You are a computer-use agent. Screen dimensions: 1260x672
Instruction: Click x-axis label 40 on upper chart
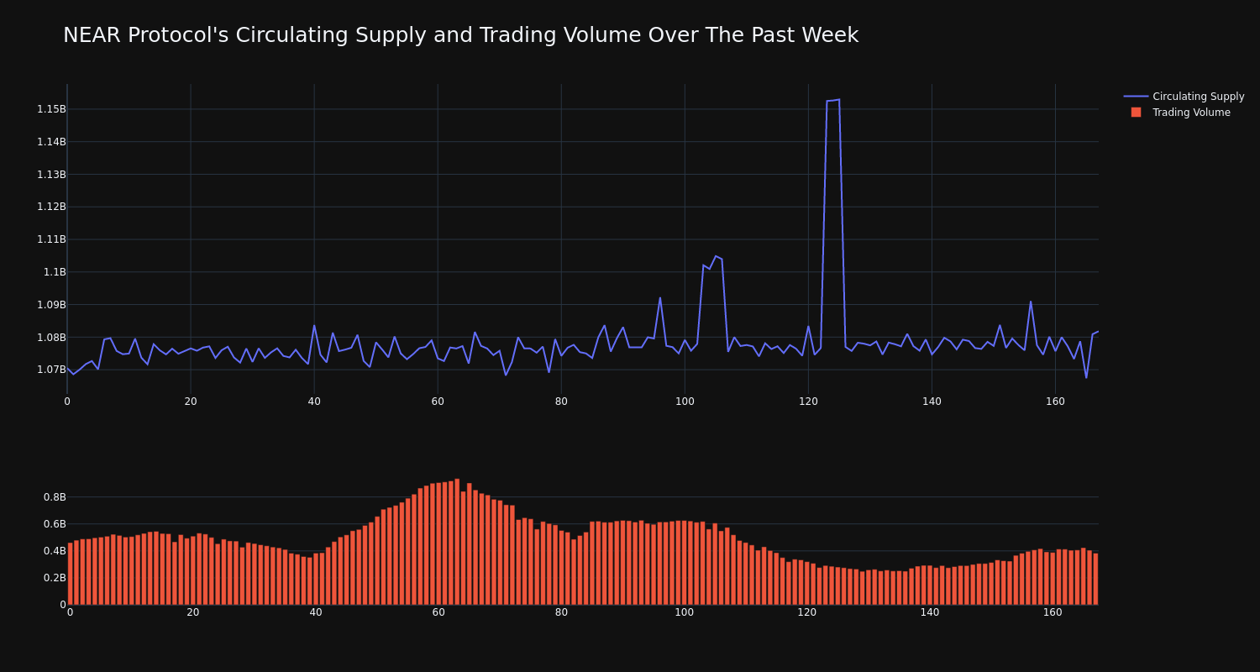(314, 402)
